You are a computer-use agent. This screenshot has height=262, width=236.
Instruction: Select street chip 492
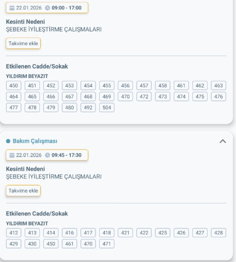(x=88, y=108)
